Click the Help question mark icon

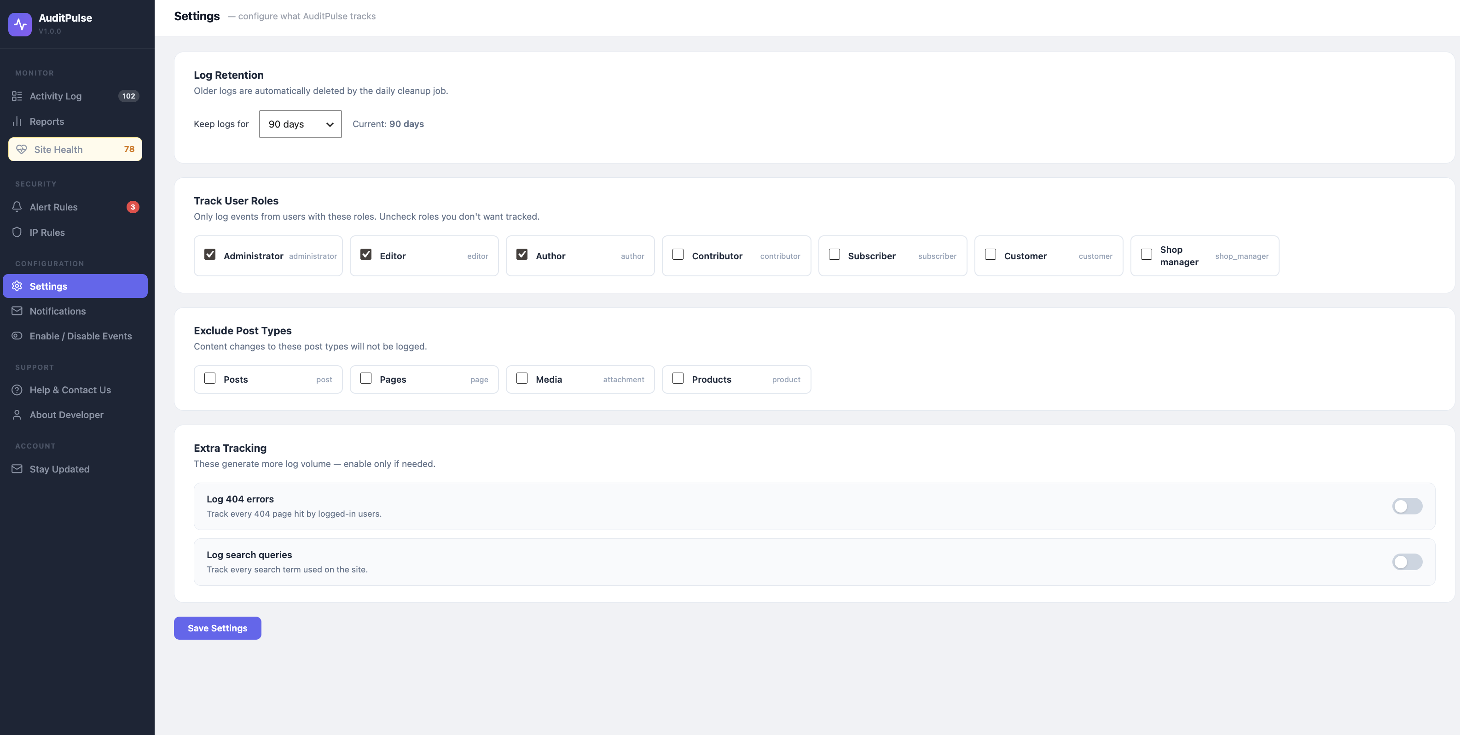[x=17, y=390]
